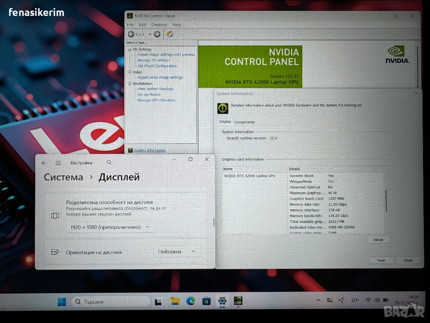Click the search magnifier in Settings title bar
This screenshot has width=430, height=323.
109,162
